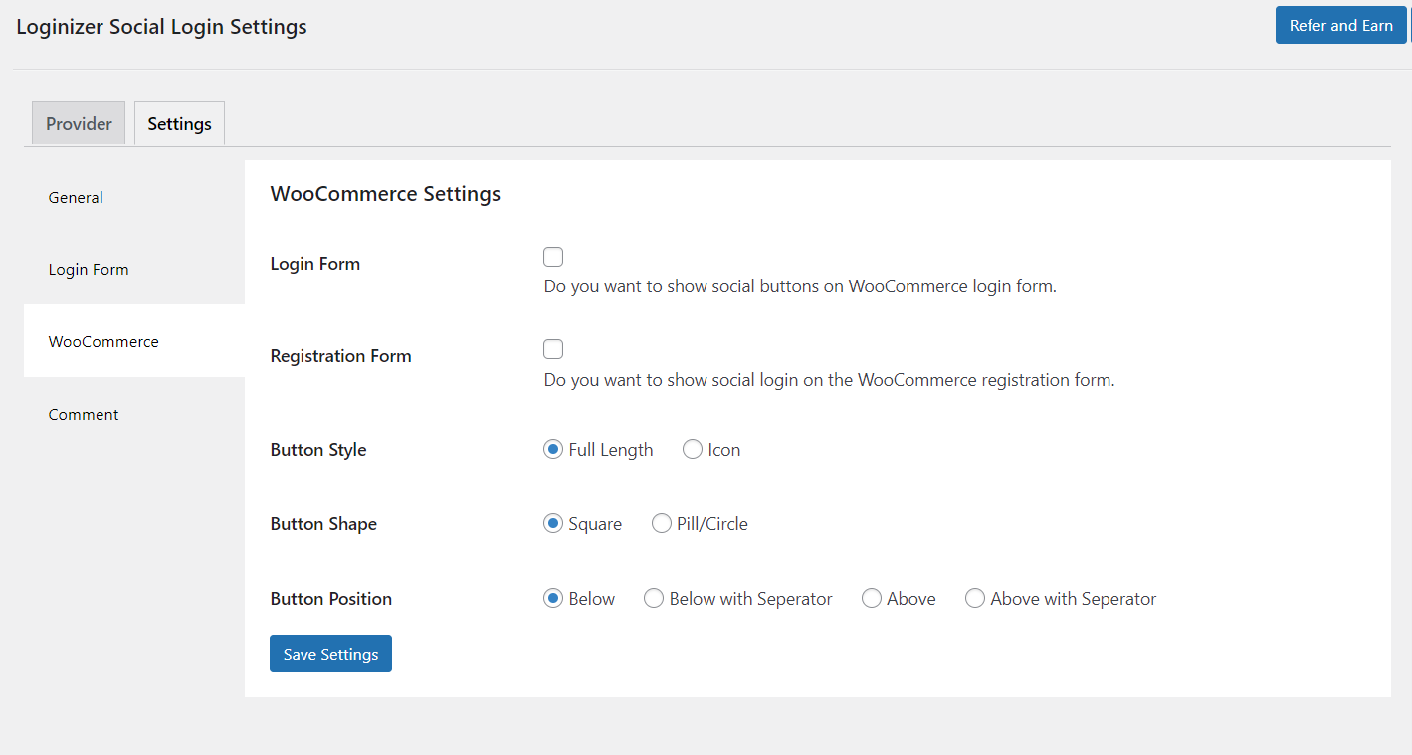The image size is (1412, 755).
Task: Click the WooCommerce login form description text
Action: [800, 286]
